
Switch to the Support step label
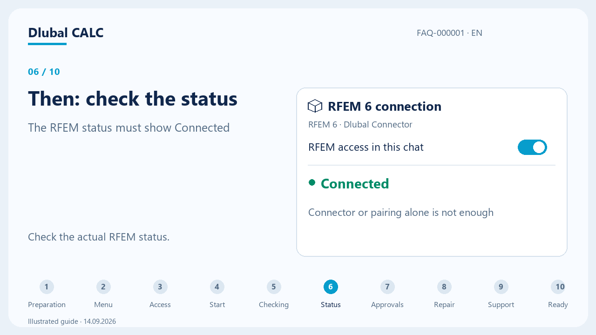[501, 305]
